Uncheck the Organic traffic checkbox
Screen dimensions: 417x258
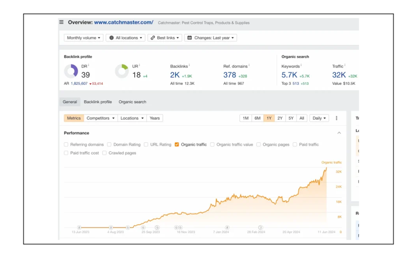(177, 145)
